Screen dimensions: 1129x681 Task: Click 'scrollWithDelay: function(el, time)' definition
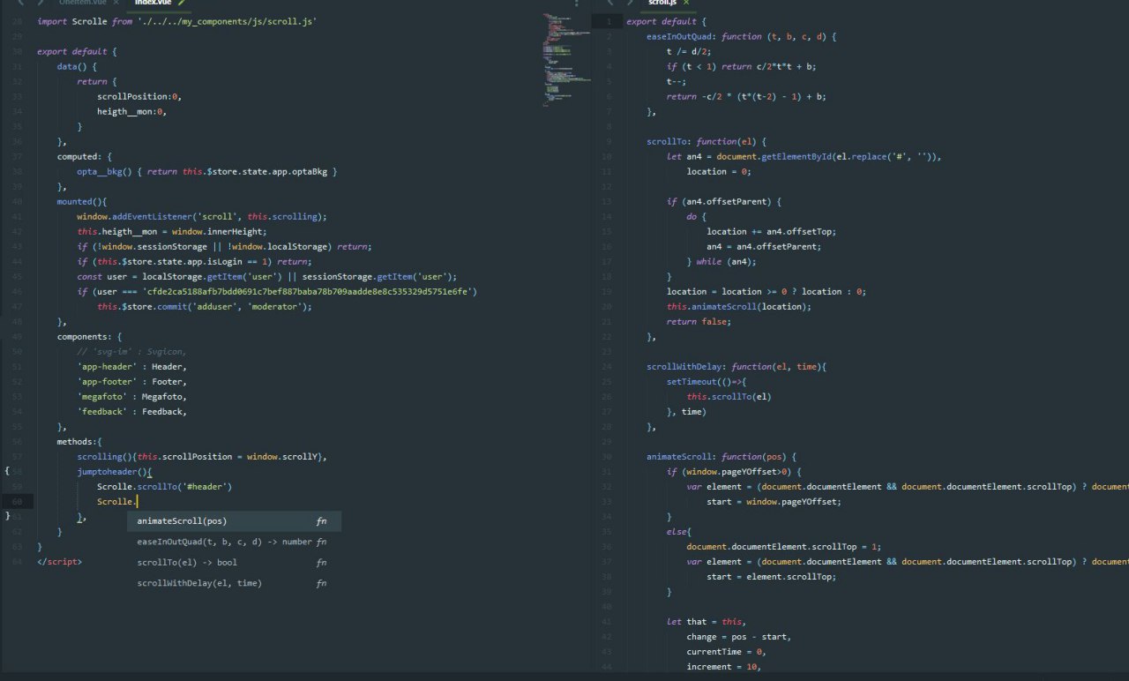(x=736, y=366)
